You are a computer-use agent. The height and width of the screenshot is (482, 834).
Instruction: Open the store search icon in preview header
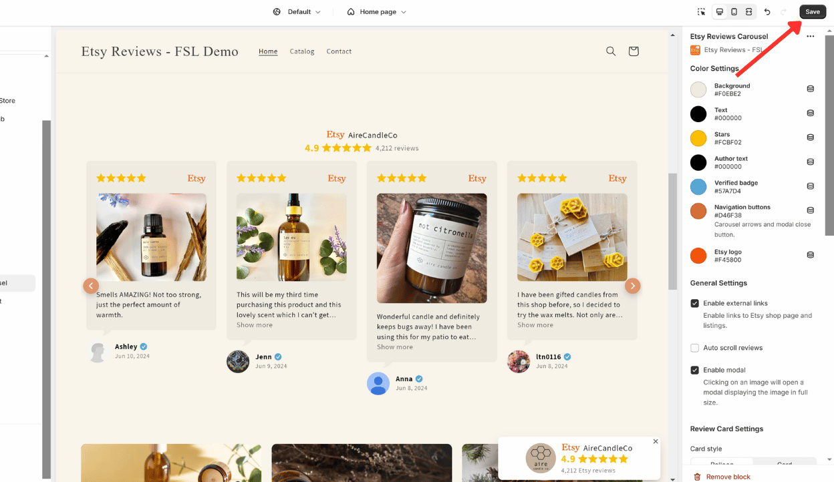coord(611,51)
